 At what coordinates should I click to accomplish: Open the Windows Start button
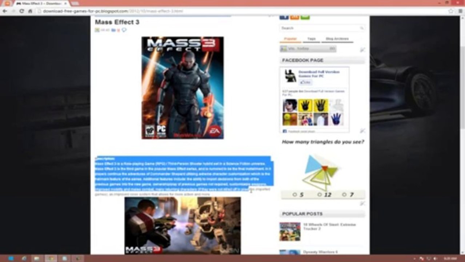coord(10,258)
